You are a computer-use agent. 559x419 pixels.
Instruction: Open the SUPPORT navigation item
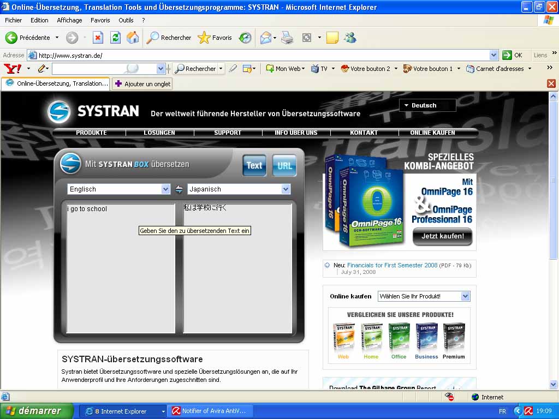(228, 133)
